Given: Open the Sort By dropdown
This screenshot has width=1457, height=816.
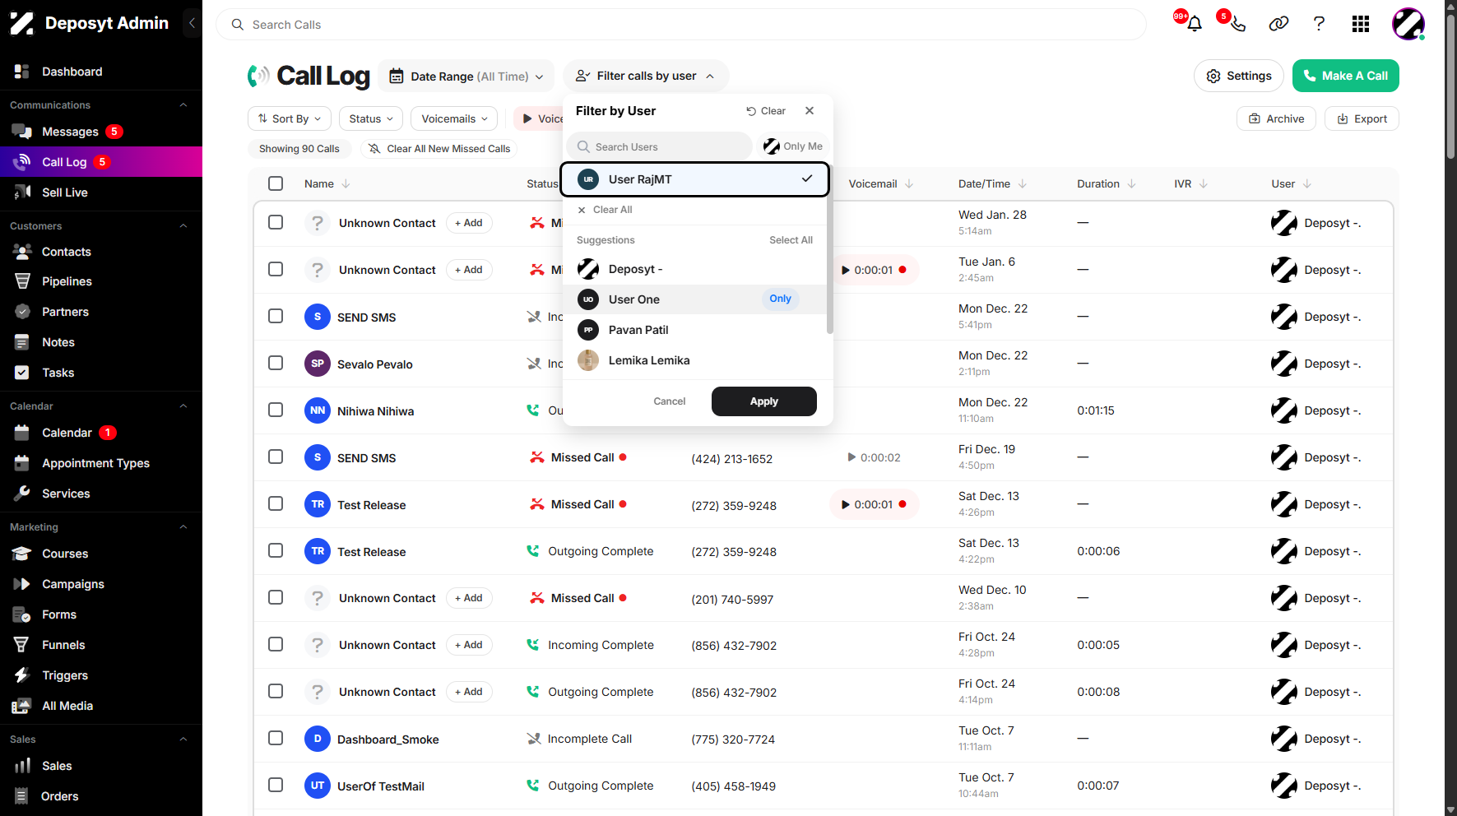Looking at the screenshot, I should [x=290, y=118].
